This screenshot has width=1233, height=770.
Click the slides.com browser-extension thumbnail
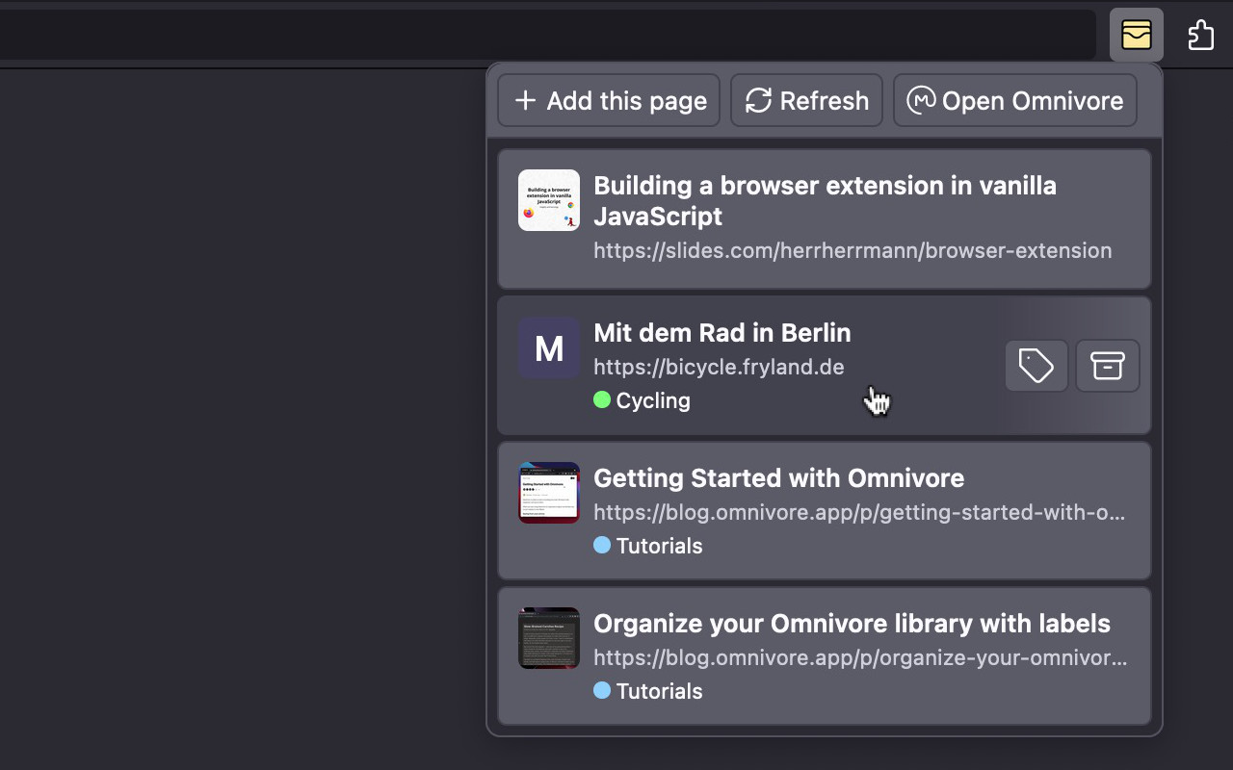coord(549,200)
